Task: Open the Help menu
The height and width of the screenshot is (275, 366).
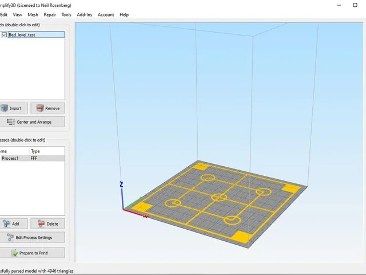Action: pyautogui.click(x=124, y=15)
